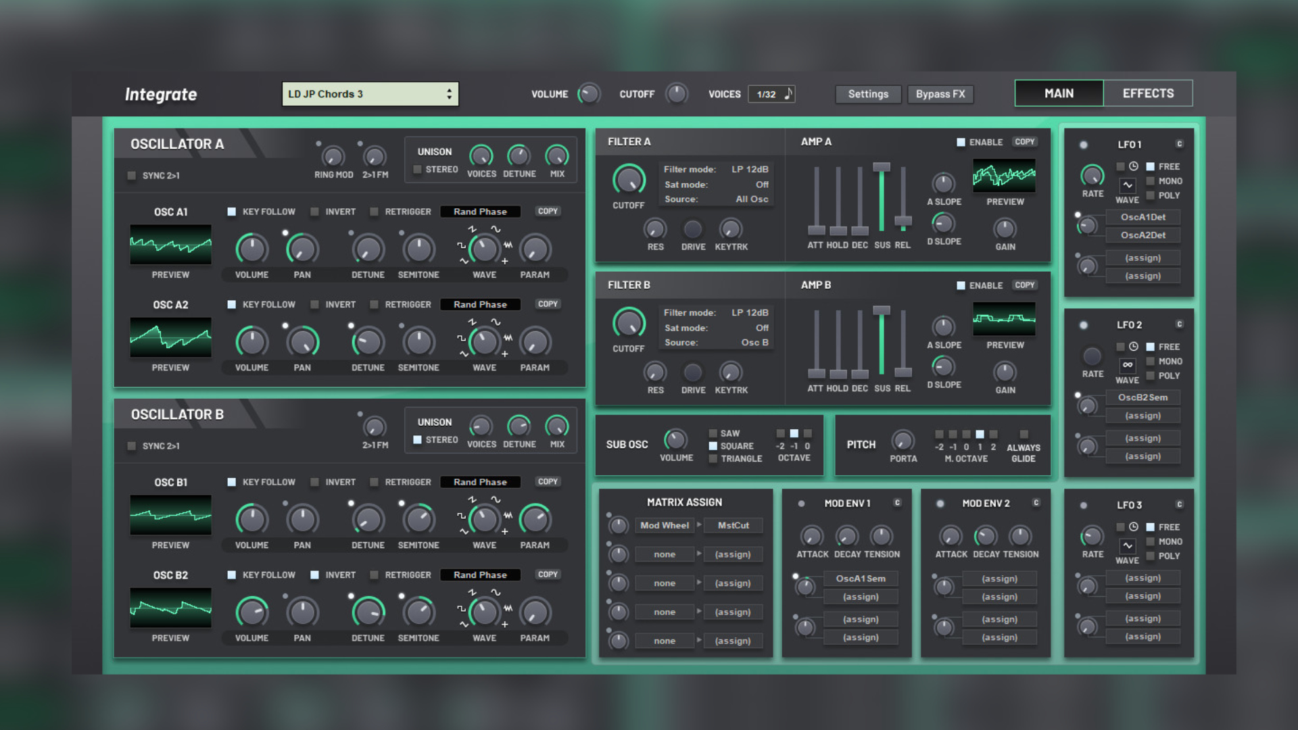Image resolution: width=1298 pixels, height=730 pixels.
Task: Enable the INVERT checkbox for OSC B2
Action: point(315,575)
